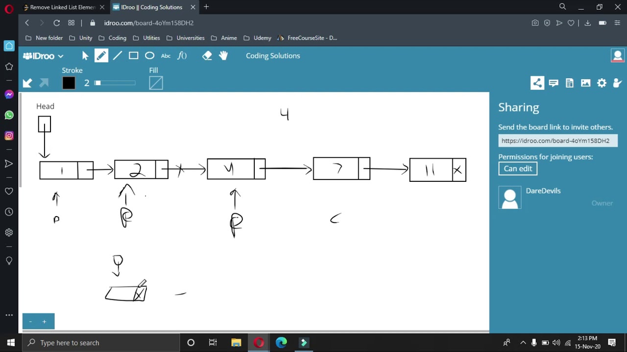Click the redo arrow icon
This screenshot has height=352, width=627.
pyautogui.click(x=44, y=83)
